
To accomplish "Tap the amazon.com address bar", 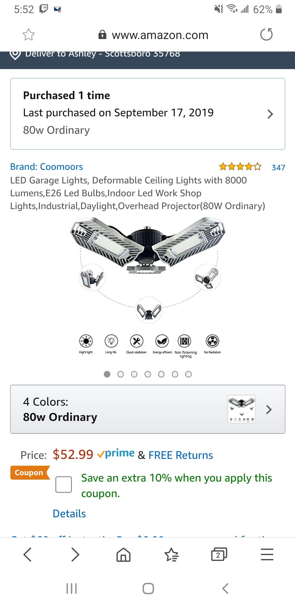I will pos(160,35).
